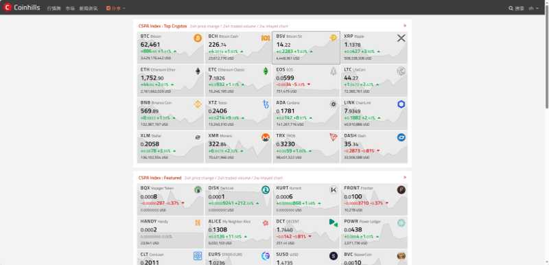This screenshot has width=549, height=265.
Task: Click the Dash blue icon
Action: [x=401, y=137]
